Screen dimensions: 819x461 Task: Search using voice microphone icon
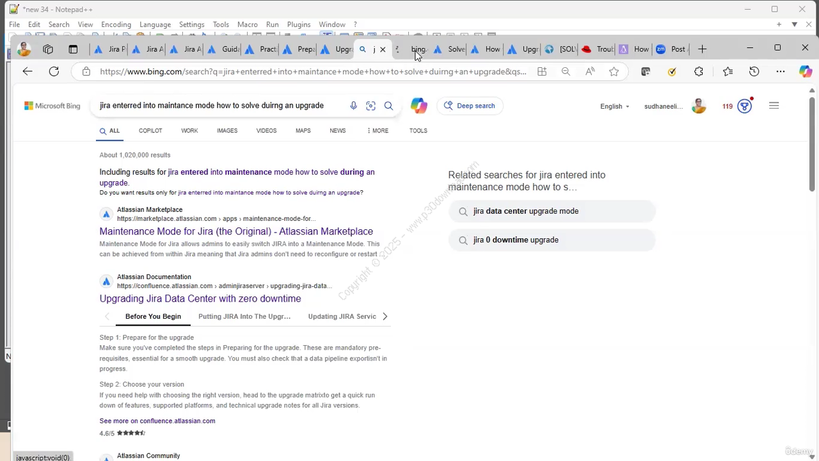(353, 106)
